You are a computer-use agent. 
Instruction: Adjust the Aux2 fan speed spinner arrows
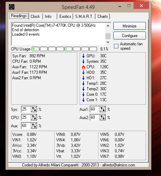click(103, 117)
